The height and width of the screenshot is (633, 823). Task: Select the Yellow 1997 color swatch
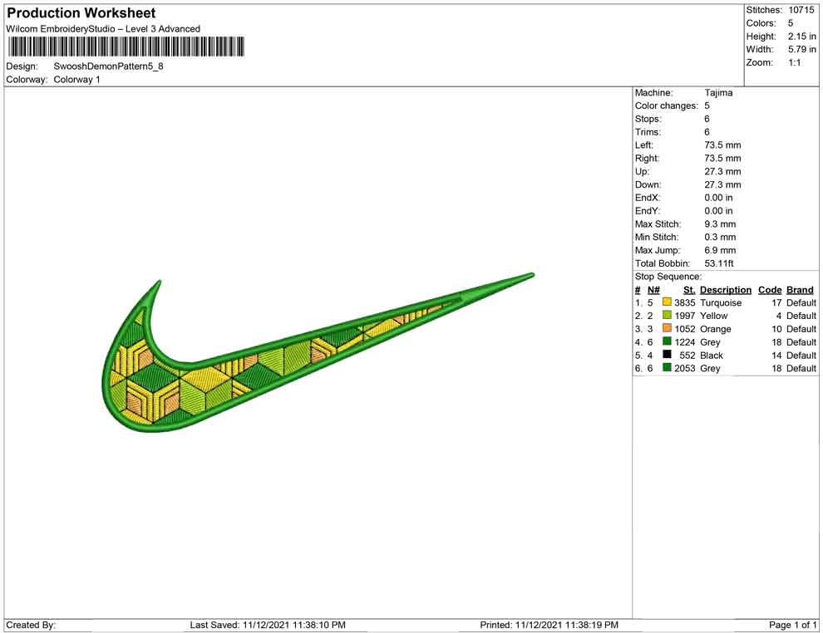pos(667,315)
